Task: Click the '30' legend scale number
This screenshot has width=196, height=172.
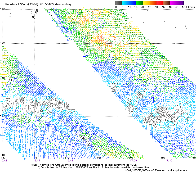Action: pos(156,7)
